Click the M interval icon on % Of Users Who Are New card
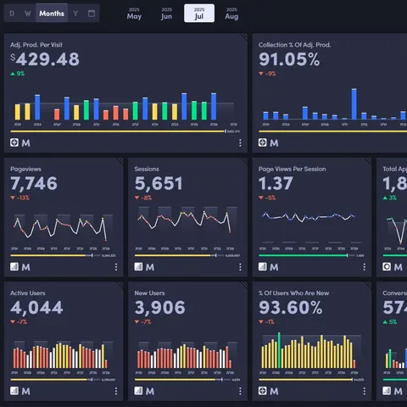 (x=274, y=392)
